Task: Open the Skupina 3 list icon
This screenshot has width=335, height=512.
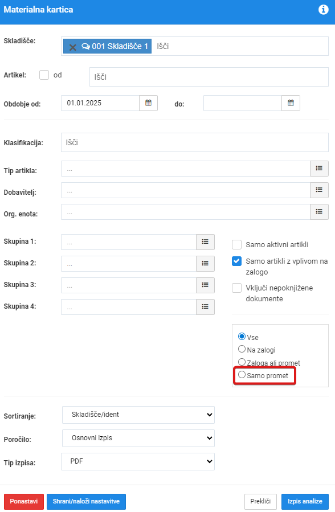Action: [x=205, y=285]
